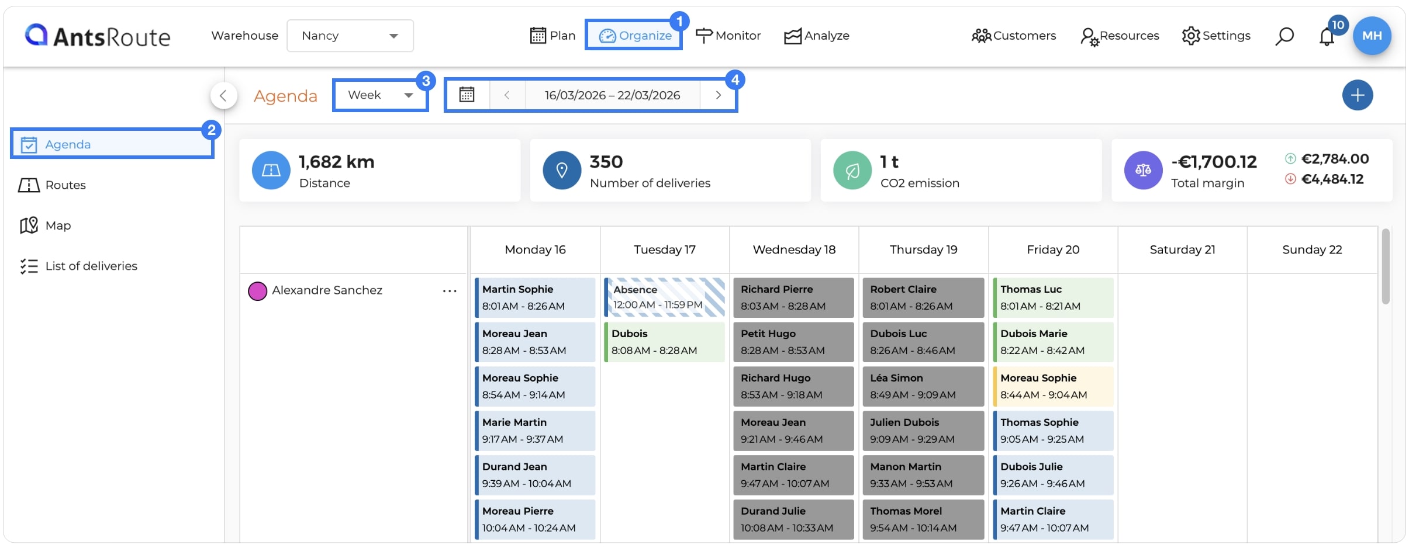
Task: Open Dubois Marie 8:22 AM delivery
Action: pos(1053,342)
